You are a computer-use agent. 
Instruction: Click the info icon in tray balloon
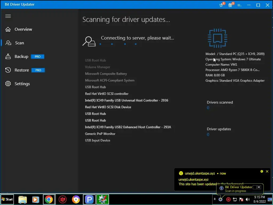coord(221,188)
